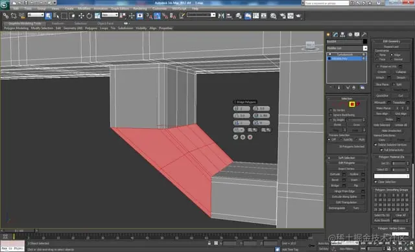Open the Utilities hammer panel tab
The height and width of the screenshot is (252, 415).
tap(364, 34)
